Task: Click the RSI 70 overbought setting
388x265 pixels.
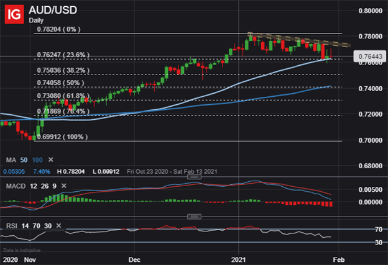Action: coord(36,226)
